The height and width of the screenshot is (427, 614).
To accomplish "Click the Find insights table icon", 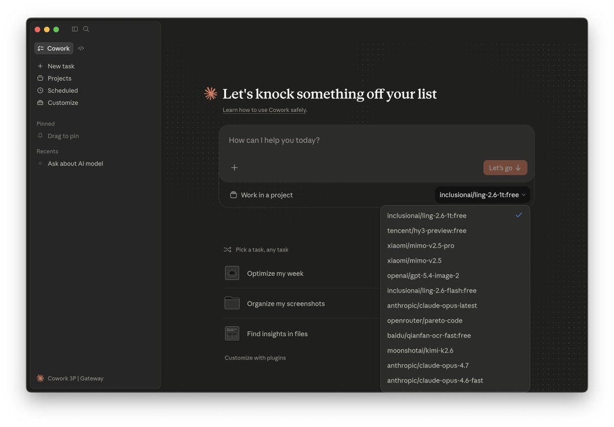I will pyautogui.click(x=232, y=334).
